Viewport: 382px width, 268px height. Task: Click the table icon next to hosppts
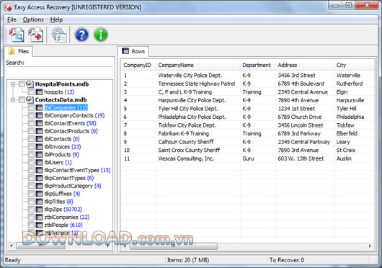[39, 92]
